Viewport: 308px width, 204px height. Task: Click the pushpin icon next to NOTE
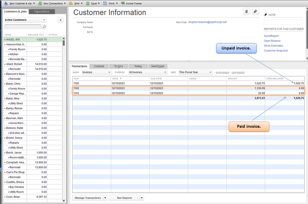265,15
